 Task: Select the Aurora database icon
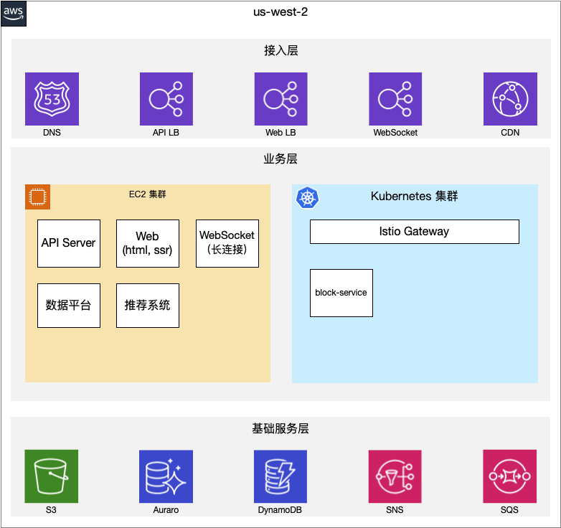166,476
